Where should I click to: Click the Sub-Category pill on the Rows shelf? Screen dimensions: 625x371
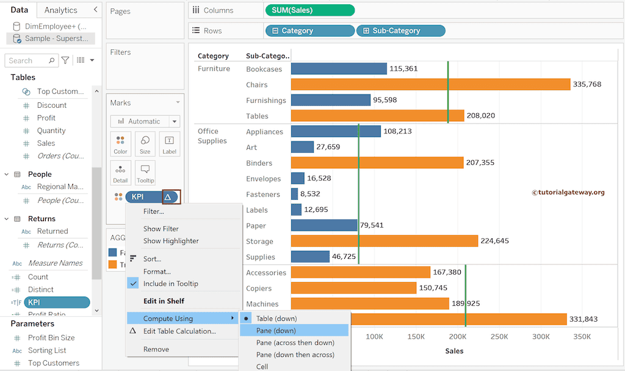click(x=401, y=30)
